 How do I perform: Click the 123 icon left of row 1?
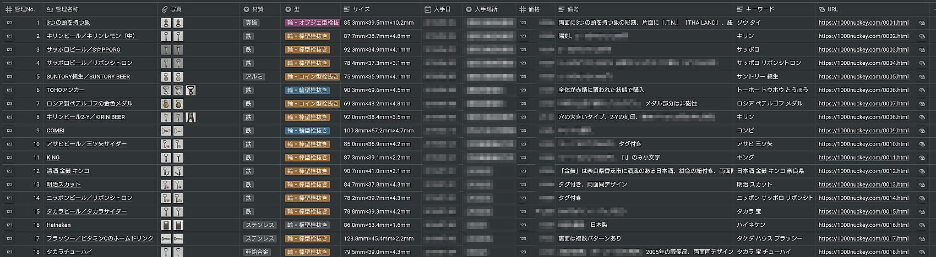point(9,23)
